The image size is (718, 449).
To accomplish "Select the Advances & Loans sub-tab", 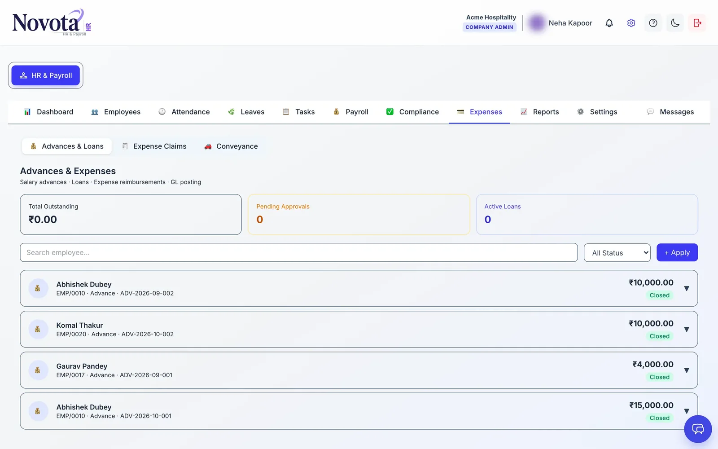I will tap(66, 146).
